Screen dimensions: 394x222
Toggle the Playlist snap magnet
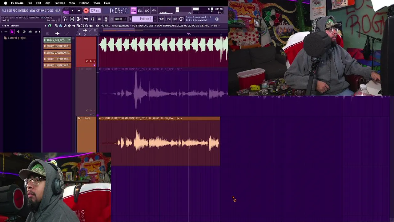[x=50, y=26]
